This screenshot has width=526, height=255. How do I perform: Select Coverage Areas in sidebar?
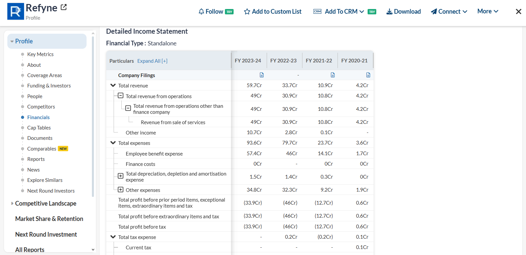tap(44, 75)
